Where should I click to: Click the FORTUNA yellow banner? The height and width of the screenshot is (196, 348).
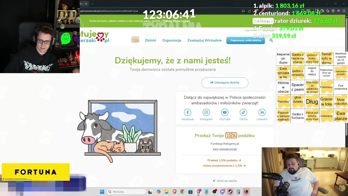click(x=36, y=172)
